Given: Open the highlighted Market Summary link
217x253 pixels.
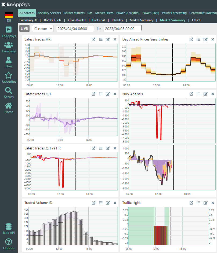Looking at the screenshot, I should 173,20.
